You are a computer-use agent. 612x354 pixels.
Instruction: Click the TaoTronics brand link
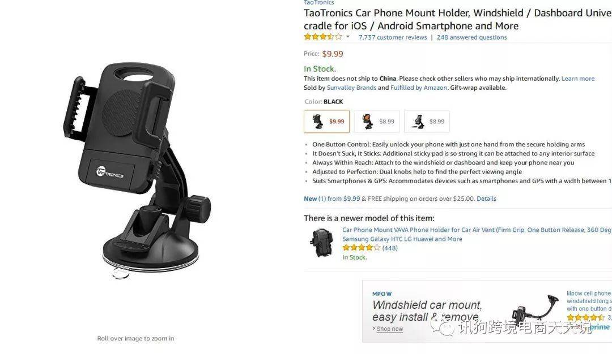pyautogui.click(x=319, y=3)
